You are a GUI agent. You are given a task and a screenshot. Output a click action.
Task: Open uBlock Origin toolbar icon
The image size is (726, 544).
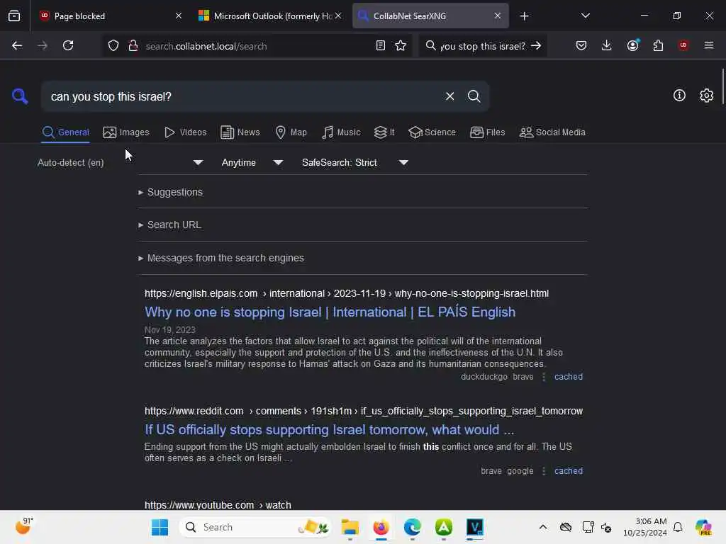pyautogui.click(x=683, y=45)
